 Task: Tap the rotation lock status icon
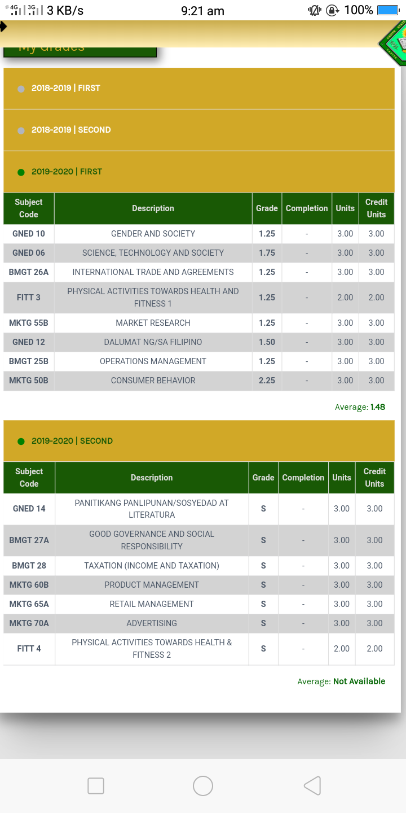click(x=333, y=10)
